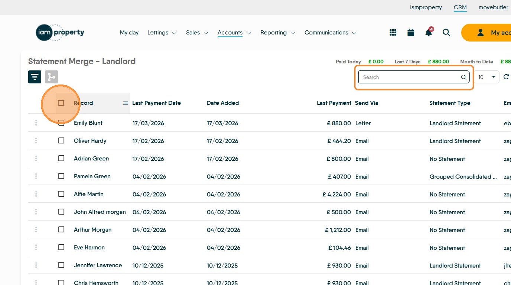Viewport: 511px width, 285px height.
Task: Sort by Date Added column
Action: click(223, 103)
